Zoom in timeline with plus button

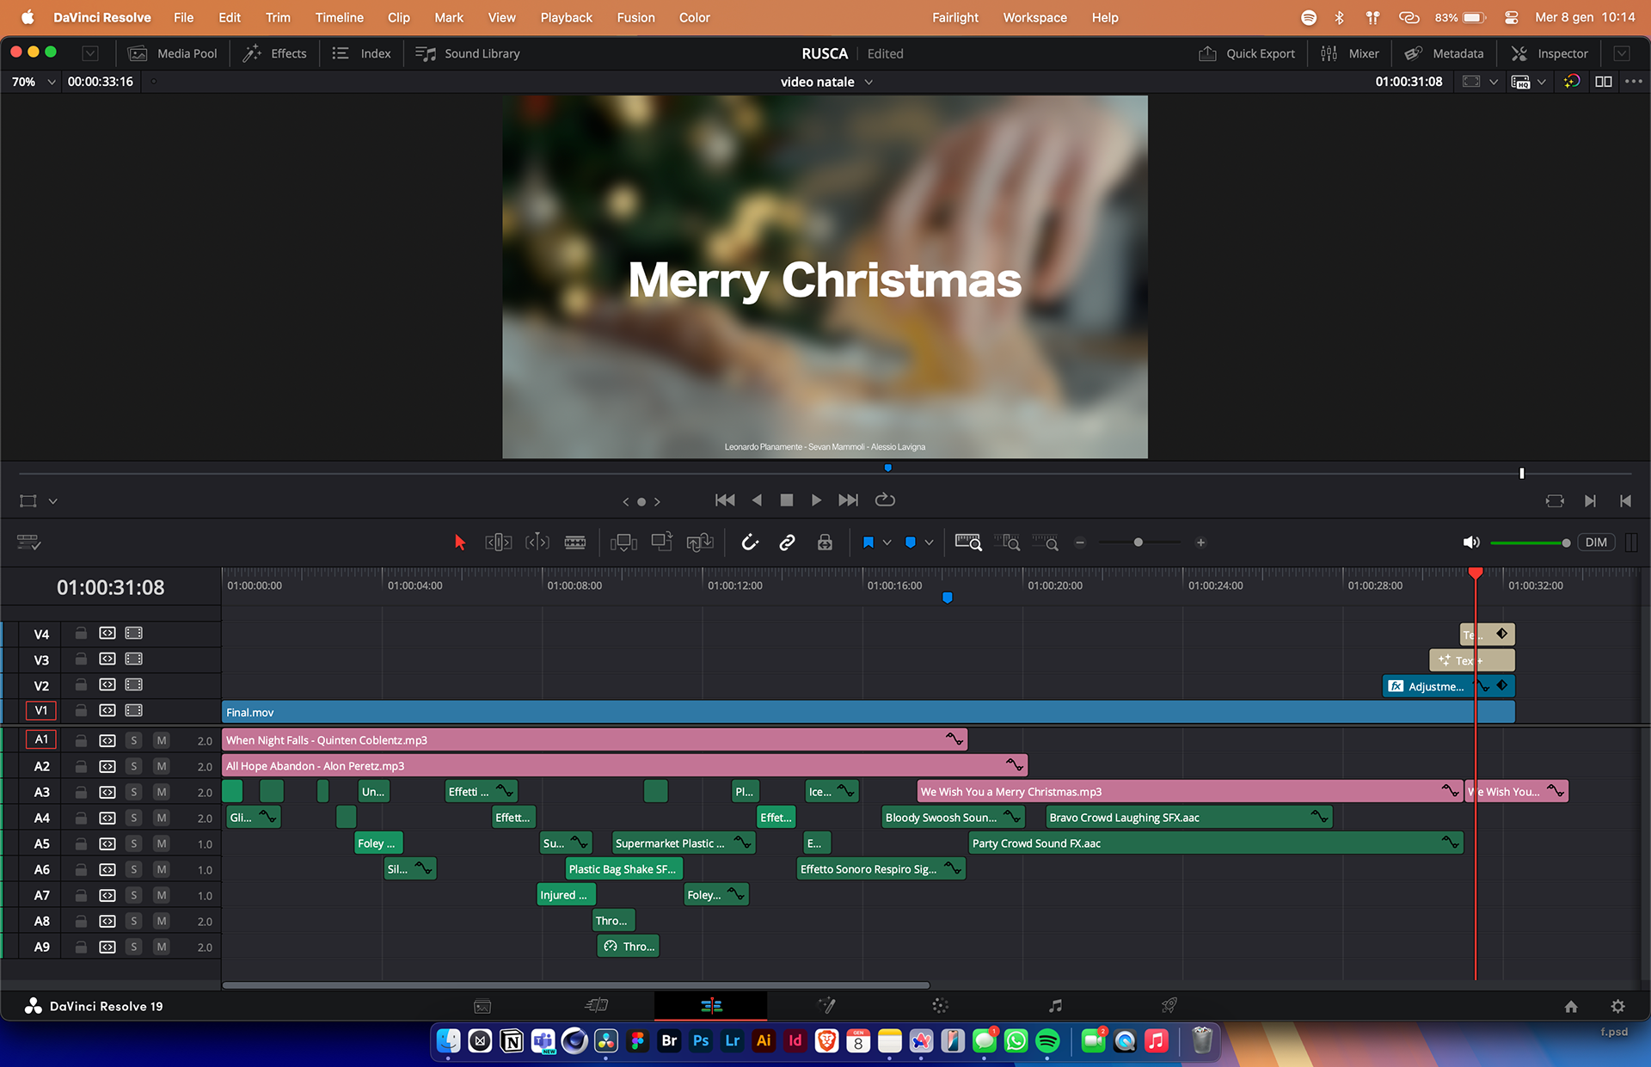click(x=1200, y=543)
